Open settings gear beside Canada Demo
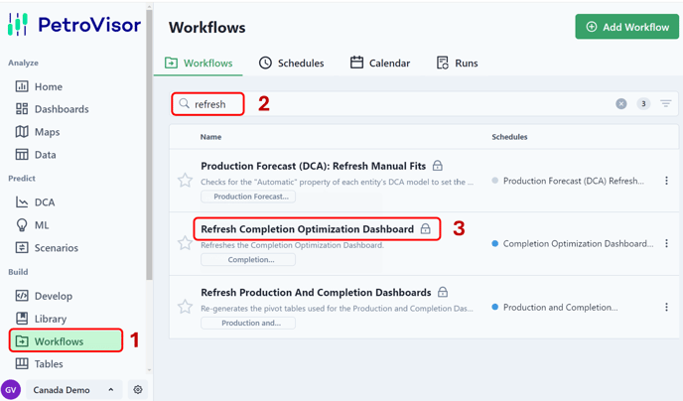The width and height of the screenshot is (683, 401). [x=138, y=390]
